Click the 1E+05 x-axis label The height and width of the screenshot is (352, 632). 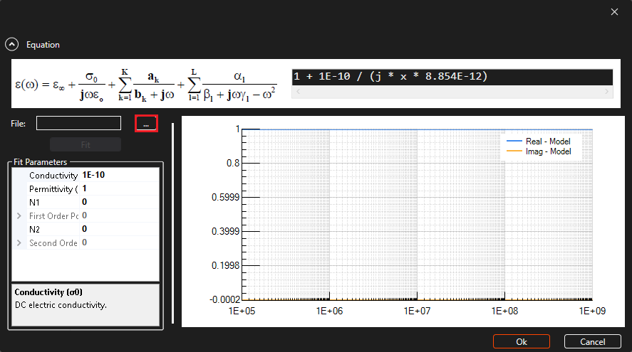[x=242, y=311]
